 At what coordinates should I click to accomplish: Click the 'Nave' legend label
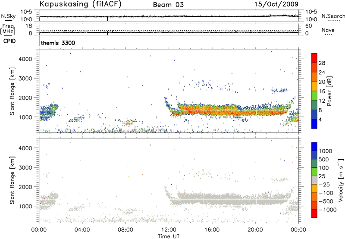click(x=328, y=30)
